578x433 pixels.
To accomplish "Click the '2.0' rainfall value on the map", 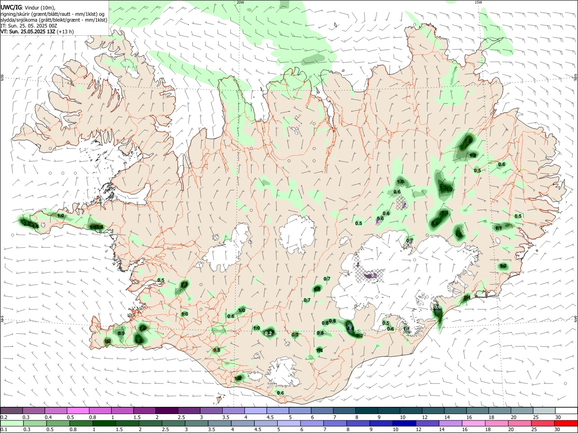I will [27, 224].
